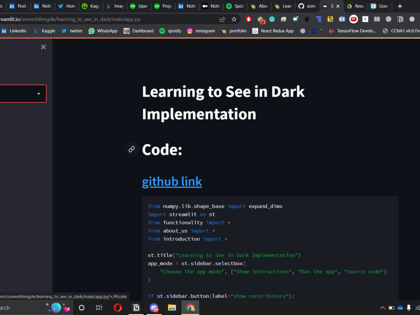Open the instagram bookmark
The width and height of the screenshot is (420, 315).
click(x=201, y=31)
